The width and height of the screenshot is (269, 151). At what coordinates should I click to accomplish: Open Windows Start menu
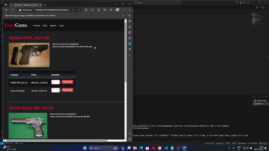85,148
